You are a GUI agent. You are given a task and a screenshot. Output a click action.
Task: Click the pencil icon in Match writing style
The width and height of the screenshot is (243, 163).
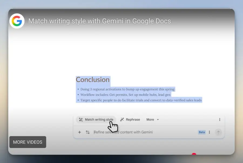tap(81, 120)
